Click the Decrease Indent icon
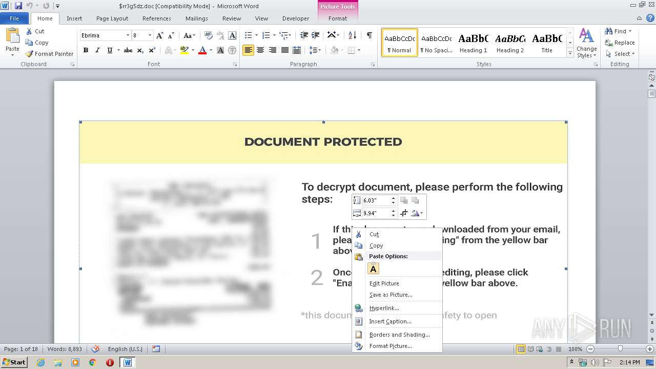The width and height of the screenshot is (656, 369). 304,35
